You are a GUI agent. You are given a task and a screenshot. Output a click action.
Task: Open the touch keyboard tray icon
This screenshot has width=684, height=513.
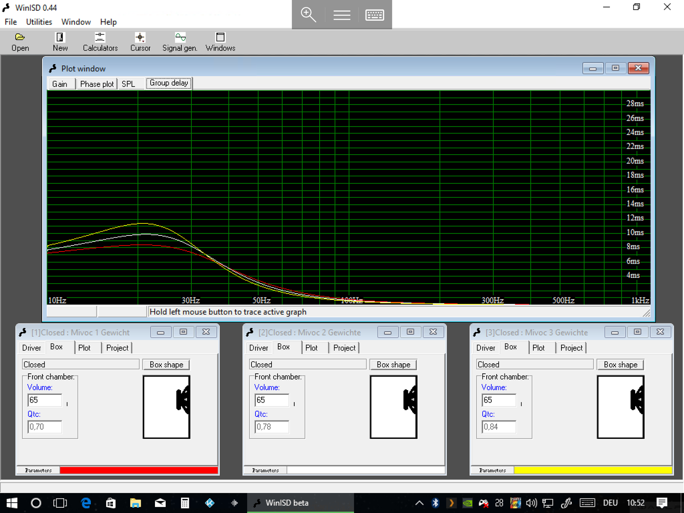tap(587, 503)
